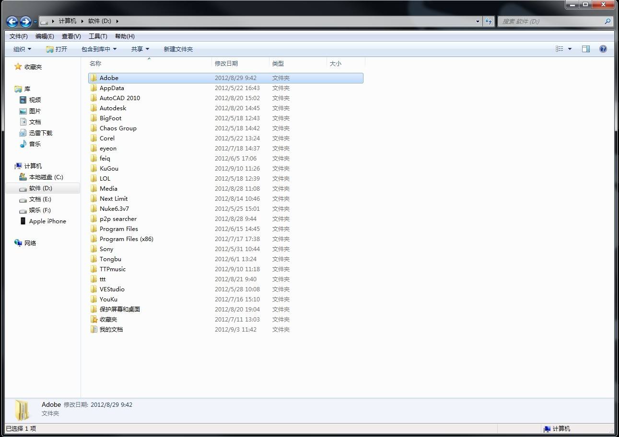Toggle the preview pane icon
Screen dimensions: 619x437
[586, 49]
